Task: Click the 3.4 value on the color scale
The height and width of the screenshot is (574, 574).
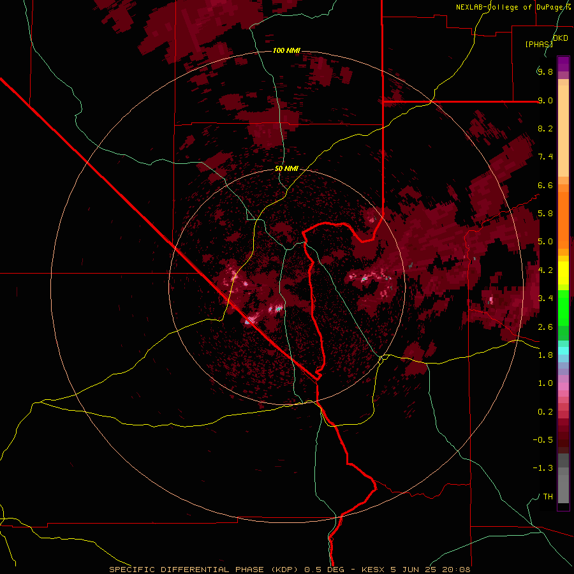Action: pos(545,298)
